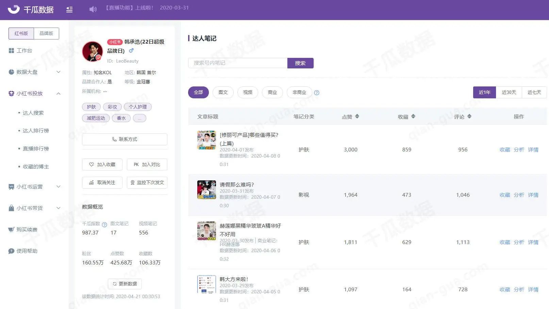Expand the 小红书运营 menu chevron
Viewport: 549px width, 309px height.
(x=59, y=186)
